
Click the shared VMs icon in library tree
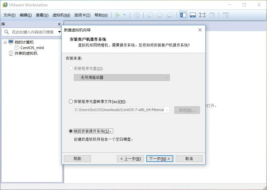tap(11, 53)
